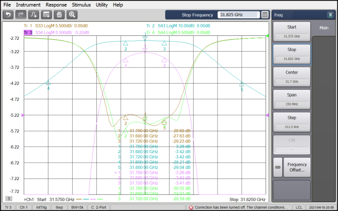Viewport: 338px width, 211px height.
Task: Click the Redo arrow icon
Action: click(21, 15)
